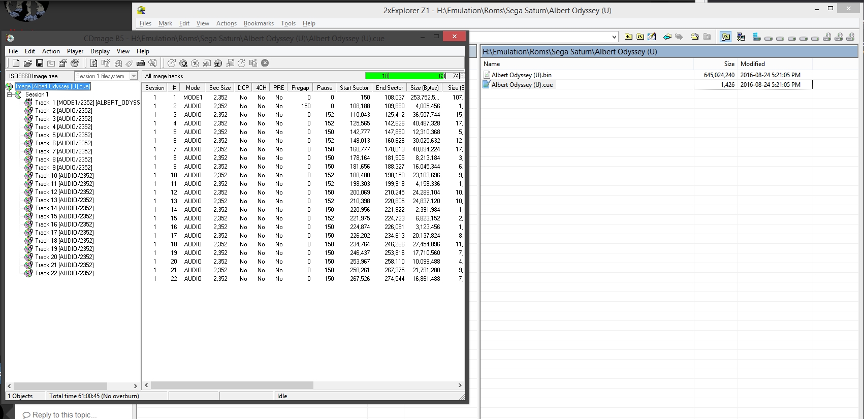The height and width of the screenshot is (419, 864).
Task: Open 2xExplorer Actions menu
Action: 227,23
